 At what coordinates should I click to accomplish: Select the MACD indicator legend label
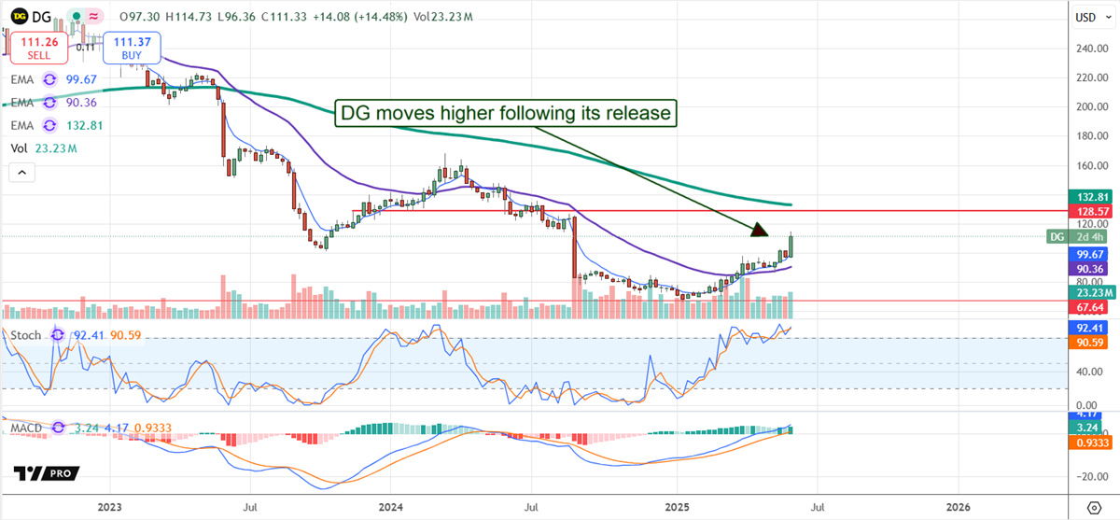coord(28,428)
